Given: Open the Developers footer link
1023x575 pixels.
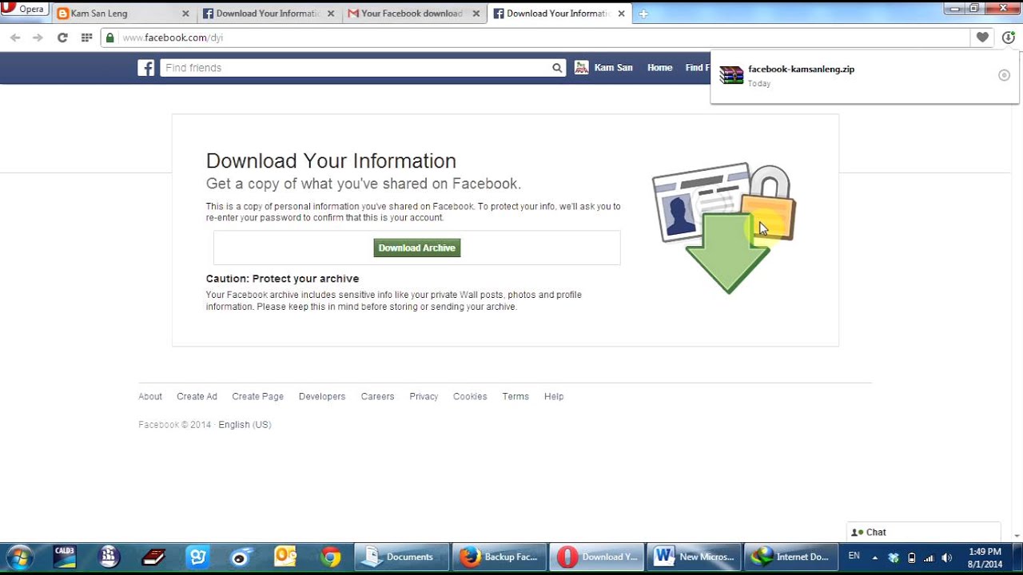Looking at the screenshot, I should (322, 397).
